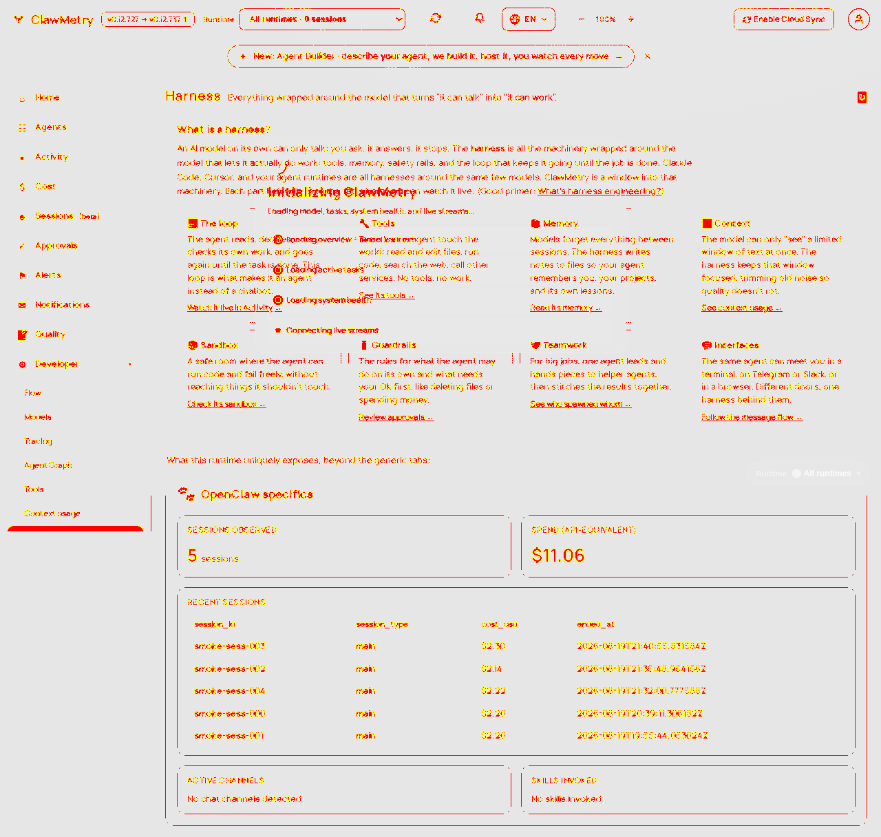Click the cost_usd column header

pyautogui.click(x=499, y=624)
